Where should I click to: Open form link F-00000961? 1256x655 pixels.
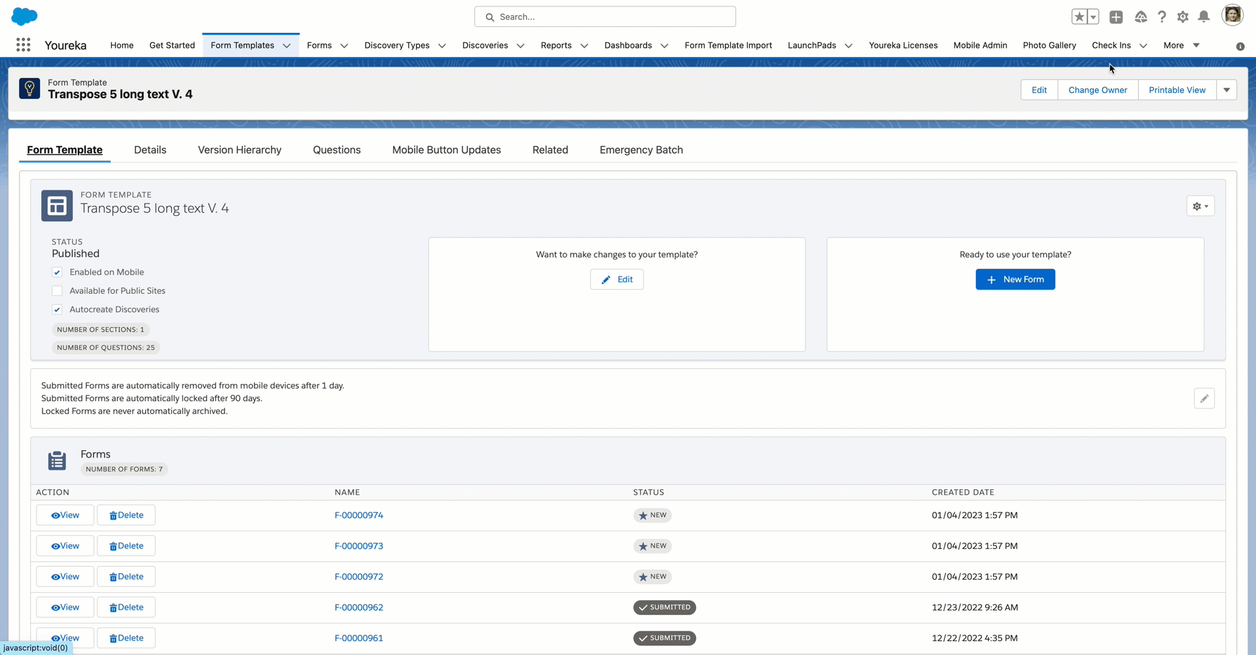click(358, 638)
